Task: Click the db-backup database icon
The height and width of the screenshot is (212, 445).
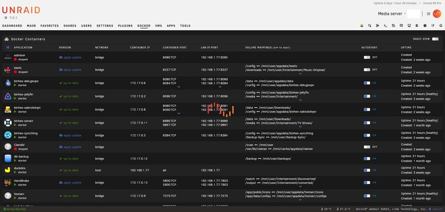Action: [x=8, y=158]
